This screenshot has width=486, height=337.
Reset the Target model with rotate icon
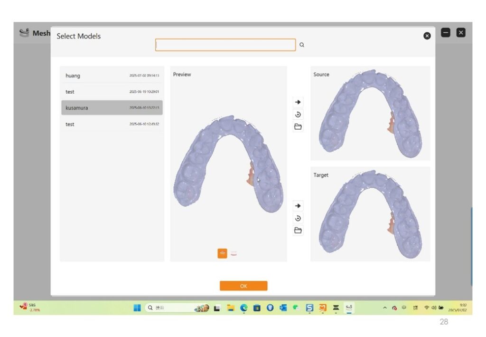click(298, 218)
